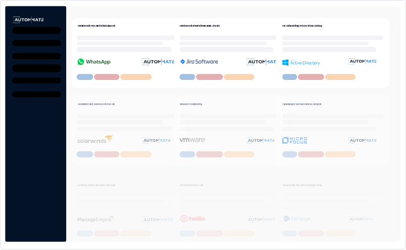Click Autommate logo beside SolarWinds
This screenshot has height=250, width=406.
pos(157,140)
